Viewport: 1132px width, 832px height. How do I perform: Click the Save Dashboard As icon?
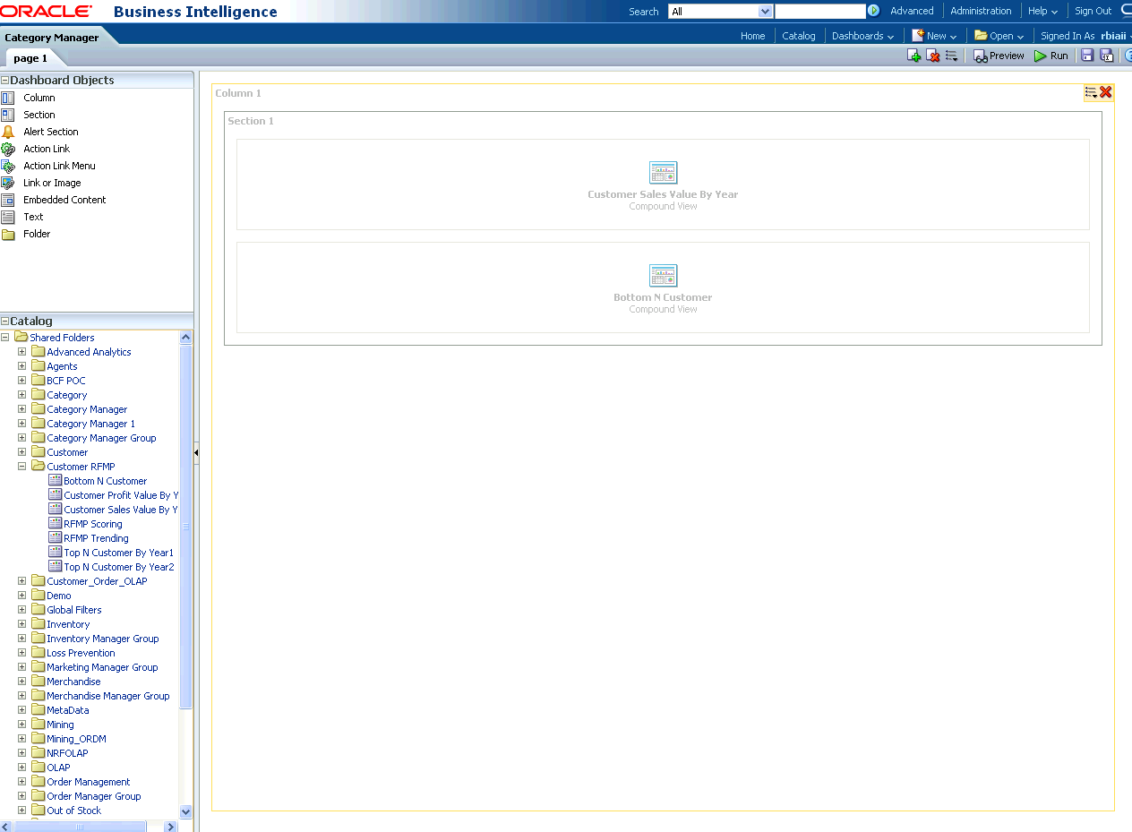[1106, 56]
